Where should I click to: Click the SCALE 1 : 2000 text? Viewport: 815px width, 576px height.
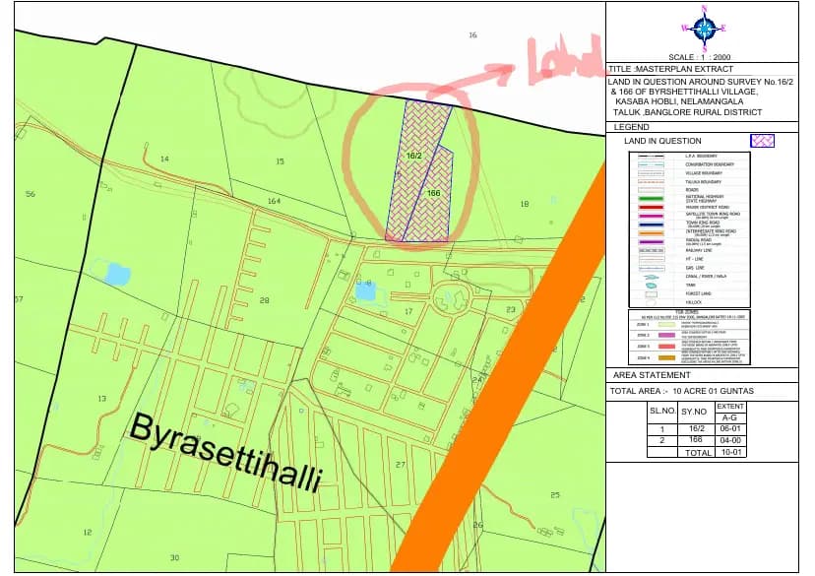[700, 57]
